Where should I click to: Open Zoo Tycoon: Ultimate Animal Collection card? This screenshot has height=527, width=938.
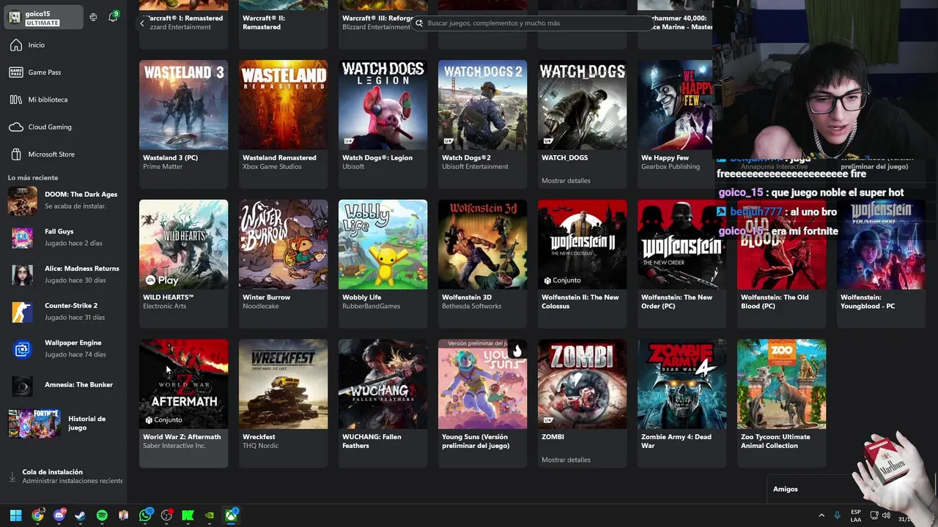pos(781,403)
